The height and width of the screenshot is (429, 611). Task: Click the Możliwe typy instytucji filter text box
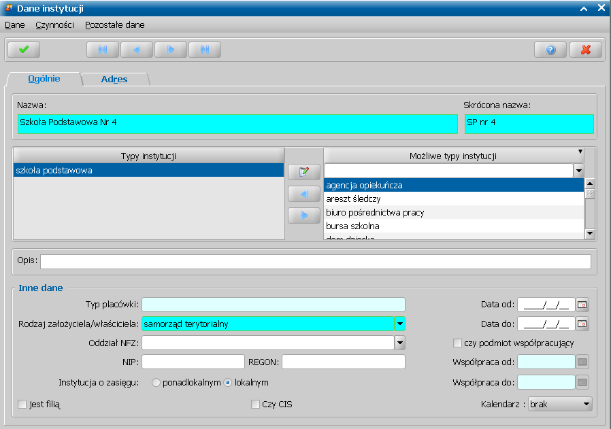(448, 171)
